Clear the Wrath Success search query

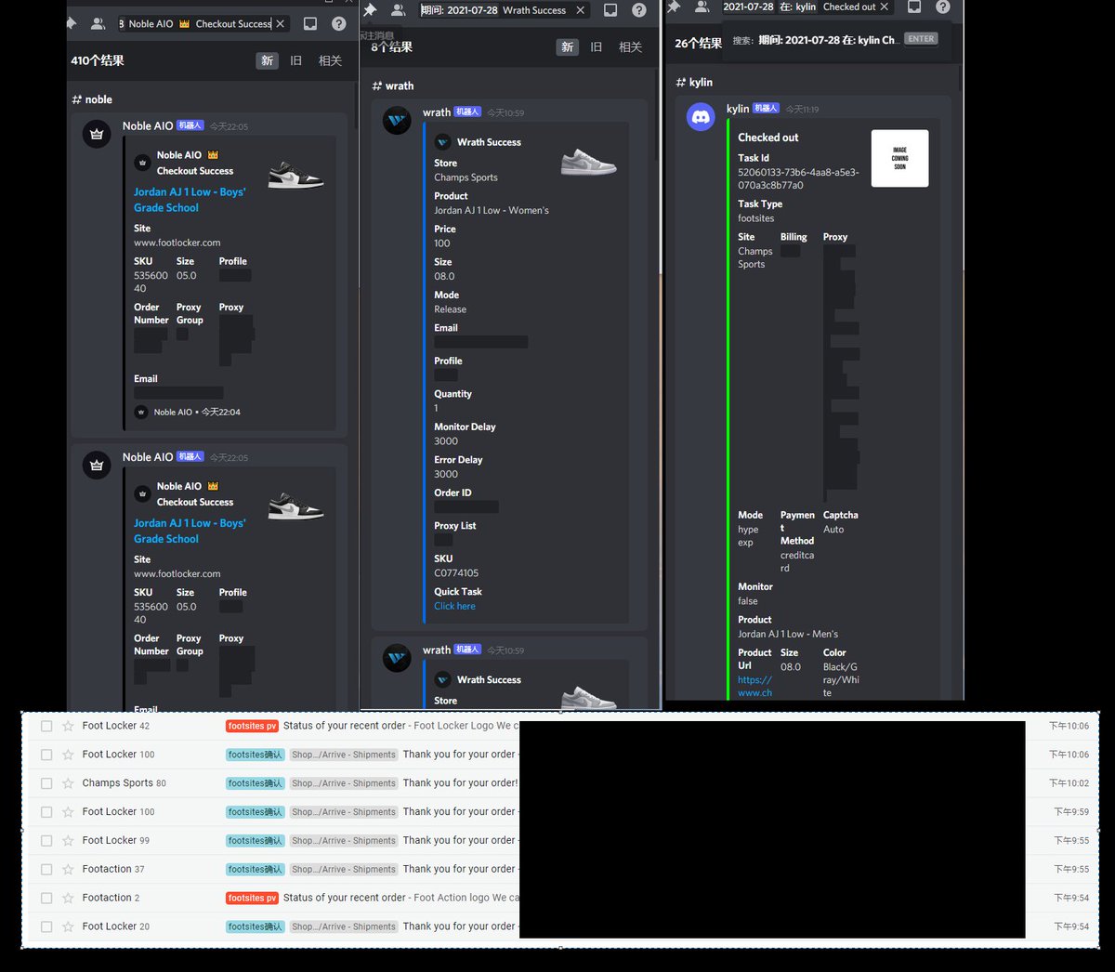click(581, 10)
